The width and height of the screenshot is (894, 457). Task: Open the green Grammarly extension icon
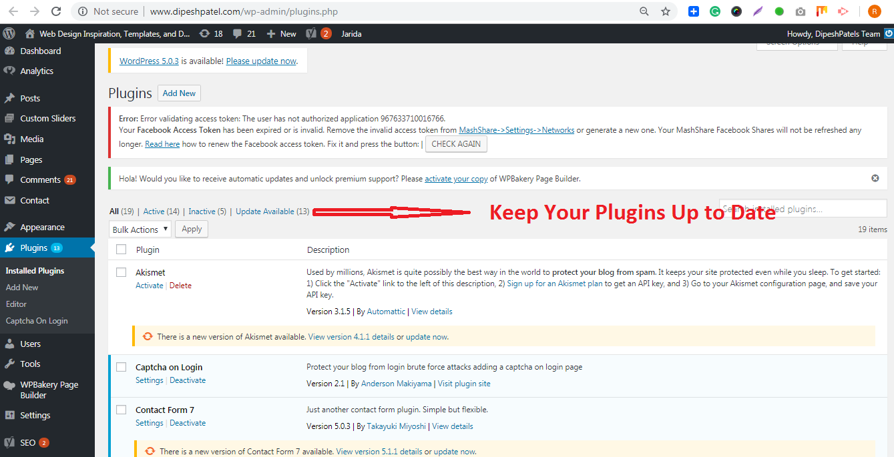point(715,11)
